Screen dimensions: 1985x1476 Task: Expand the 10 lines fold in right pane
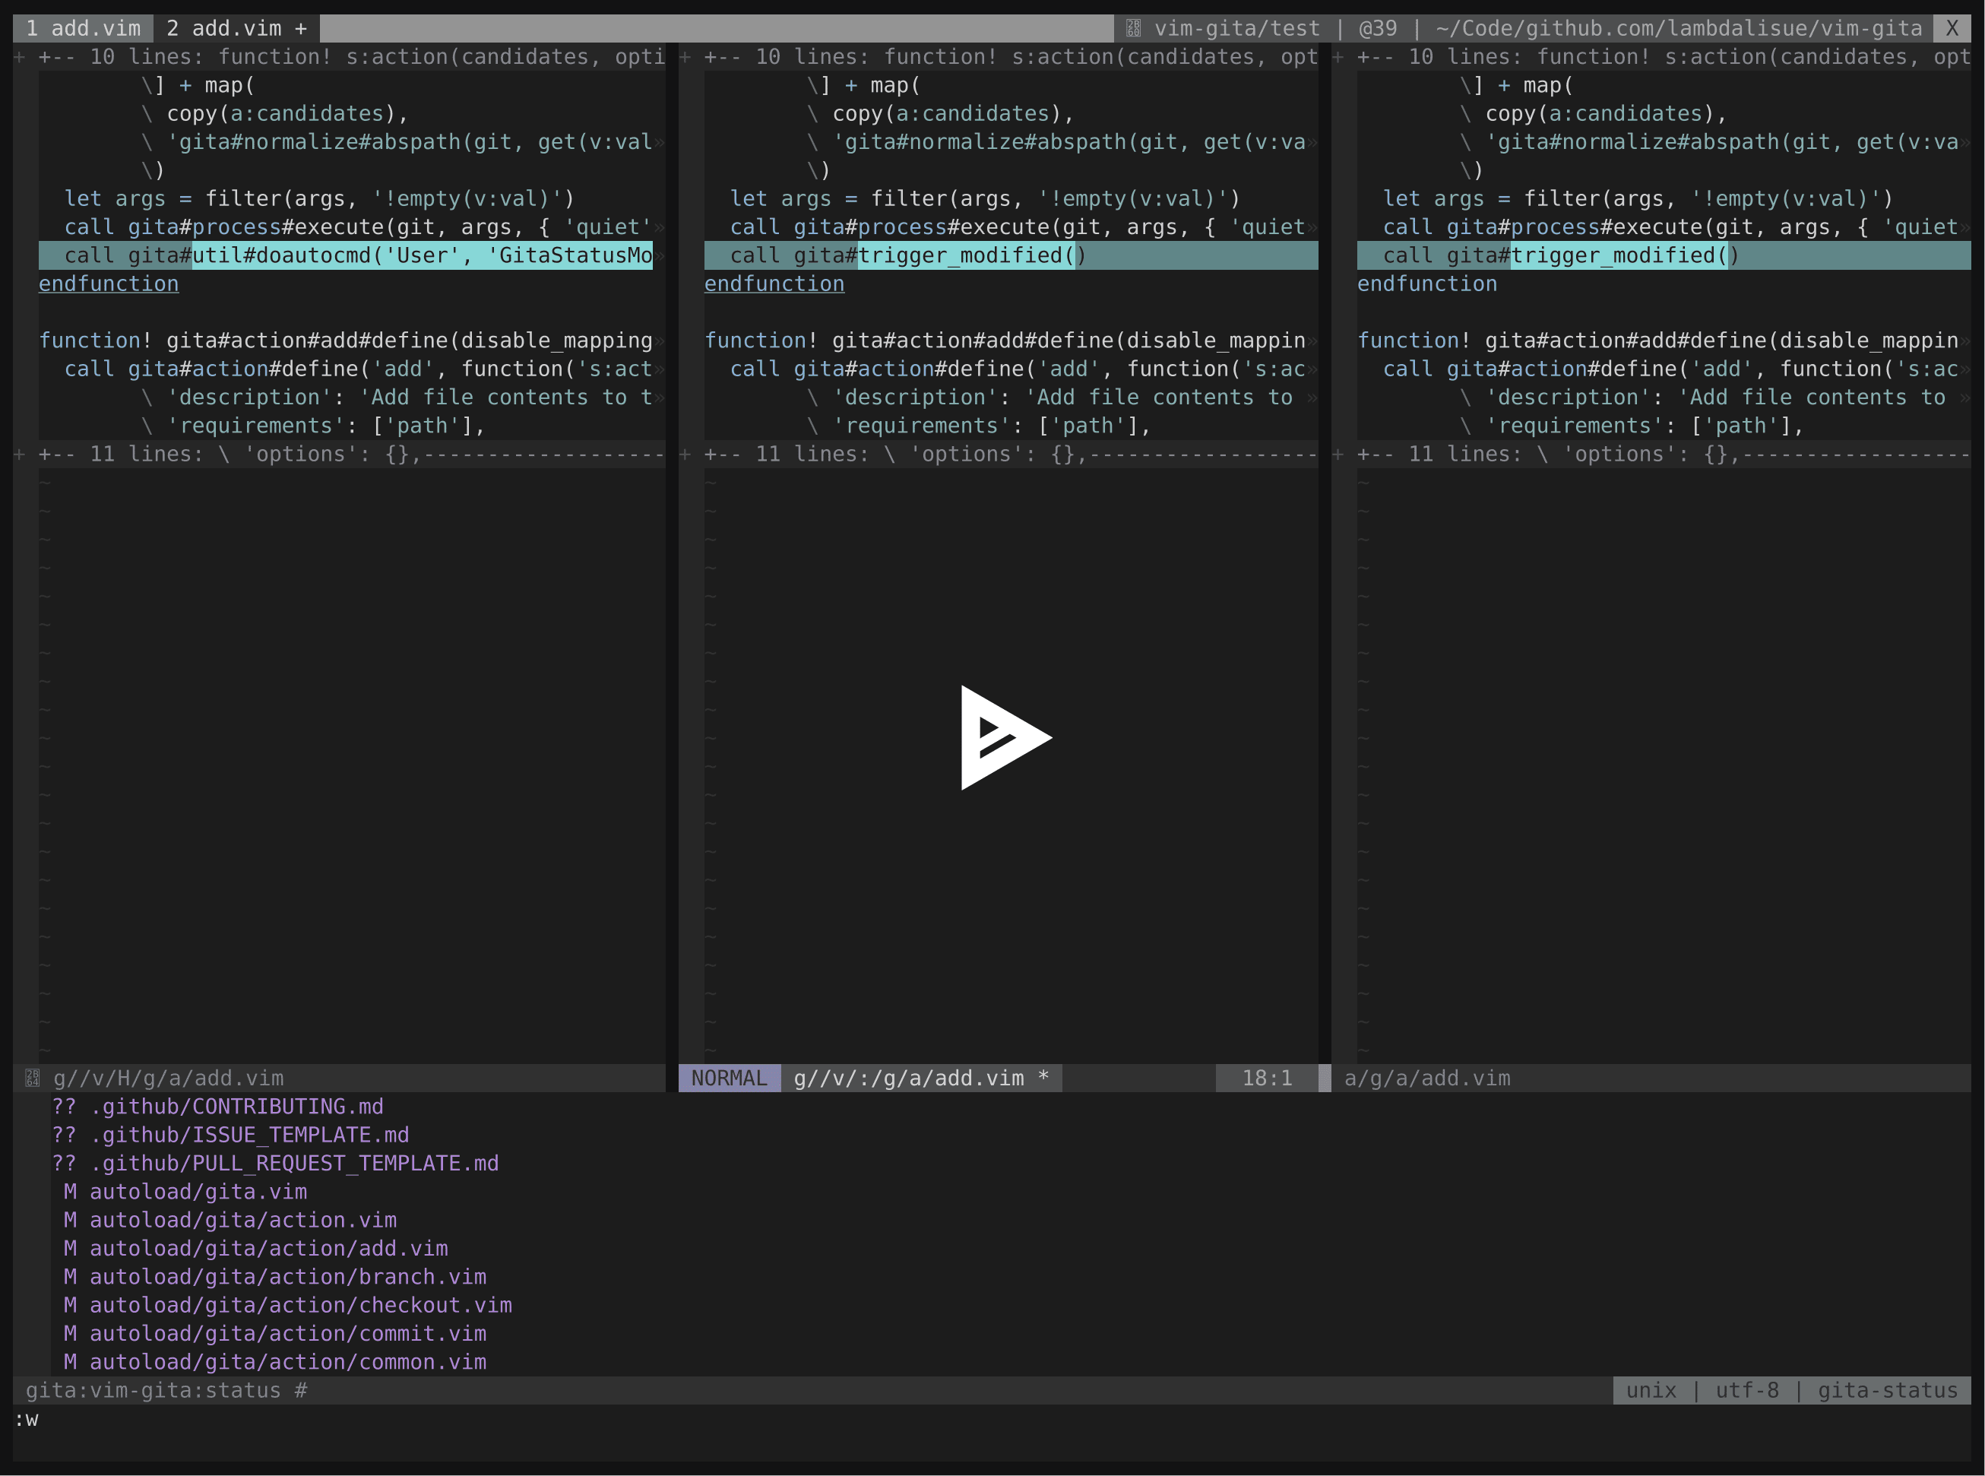pos(1652,57)
